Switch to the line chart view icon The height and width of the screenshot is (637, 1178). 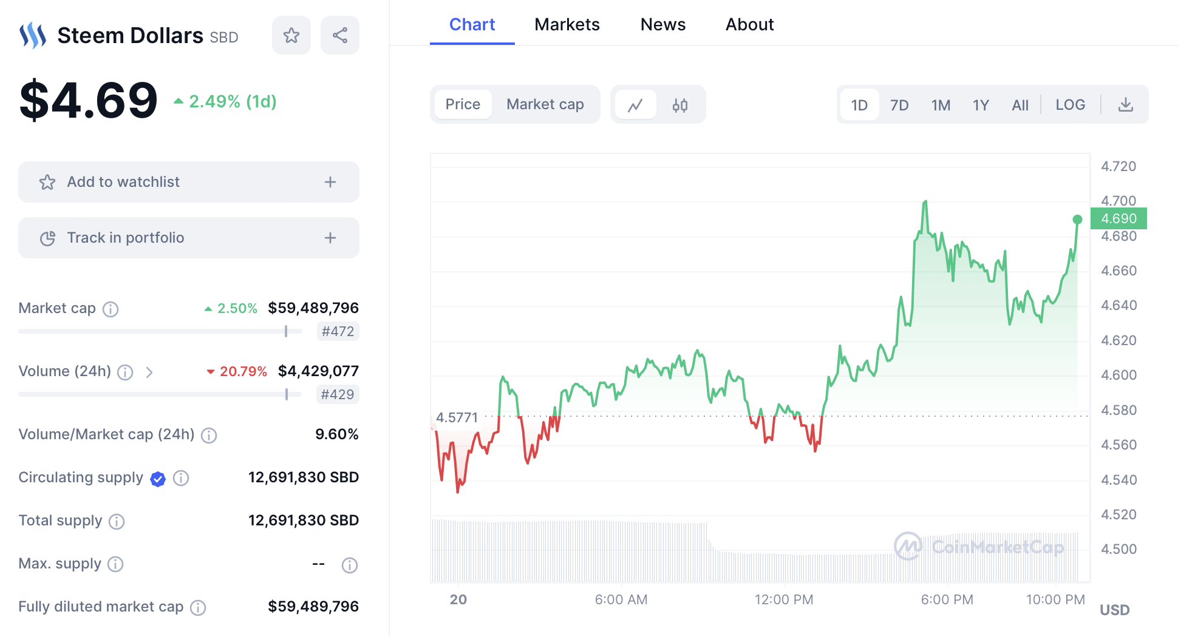pyautogui.click(x=635, y=105)
